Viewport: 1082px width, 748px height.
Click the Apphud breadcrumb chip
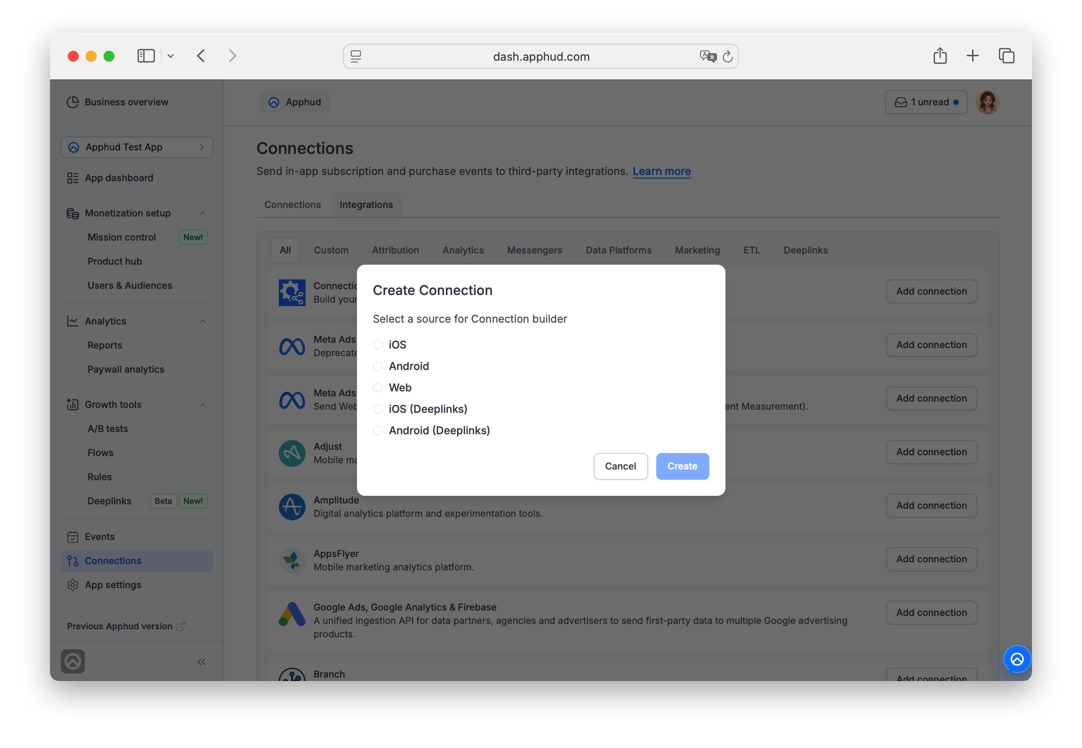[x=294, y=102]
